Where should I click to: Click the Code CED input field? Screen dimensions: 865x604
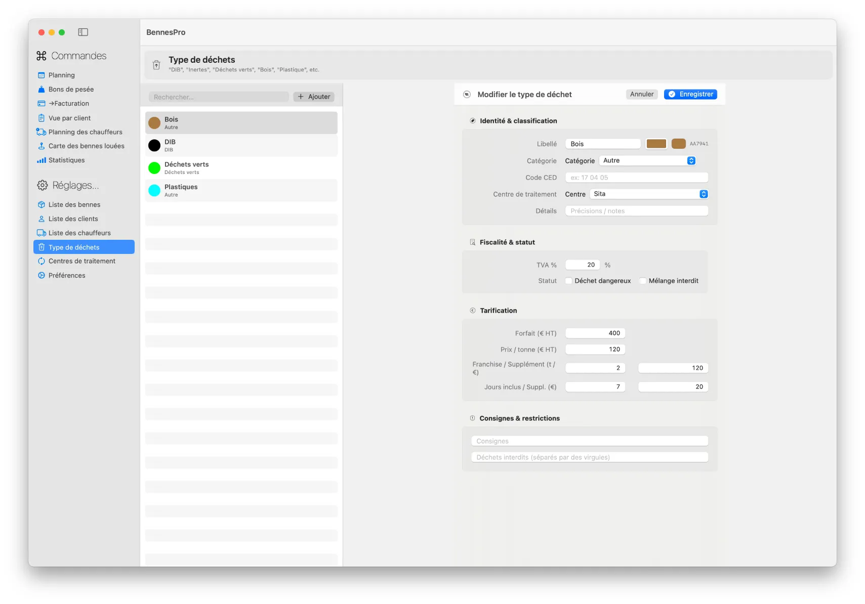(x=636, y=178)
